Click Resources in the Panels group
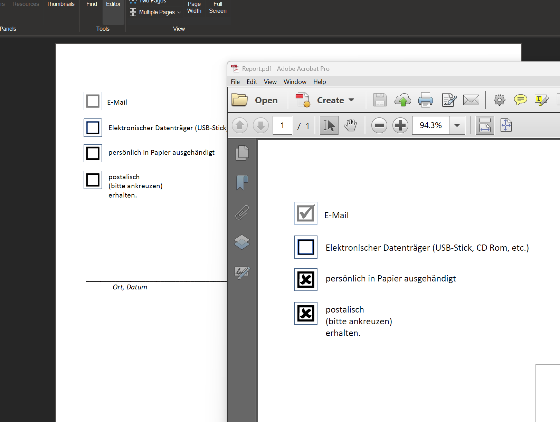This screenshot has height=422, width=560. click(26, 4)
